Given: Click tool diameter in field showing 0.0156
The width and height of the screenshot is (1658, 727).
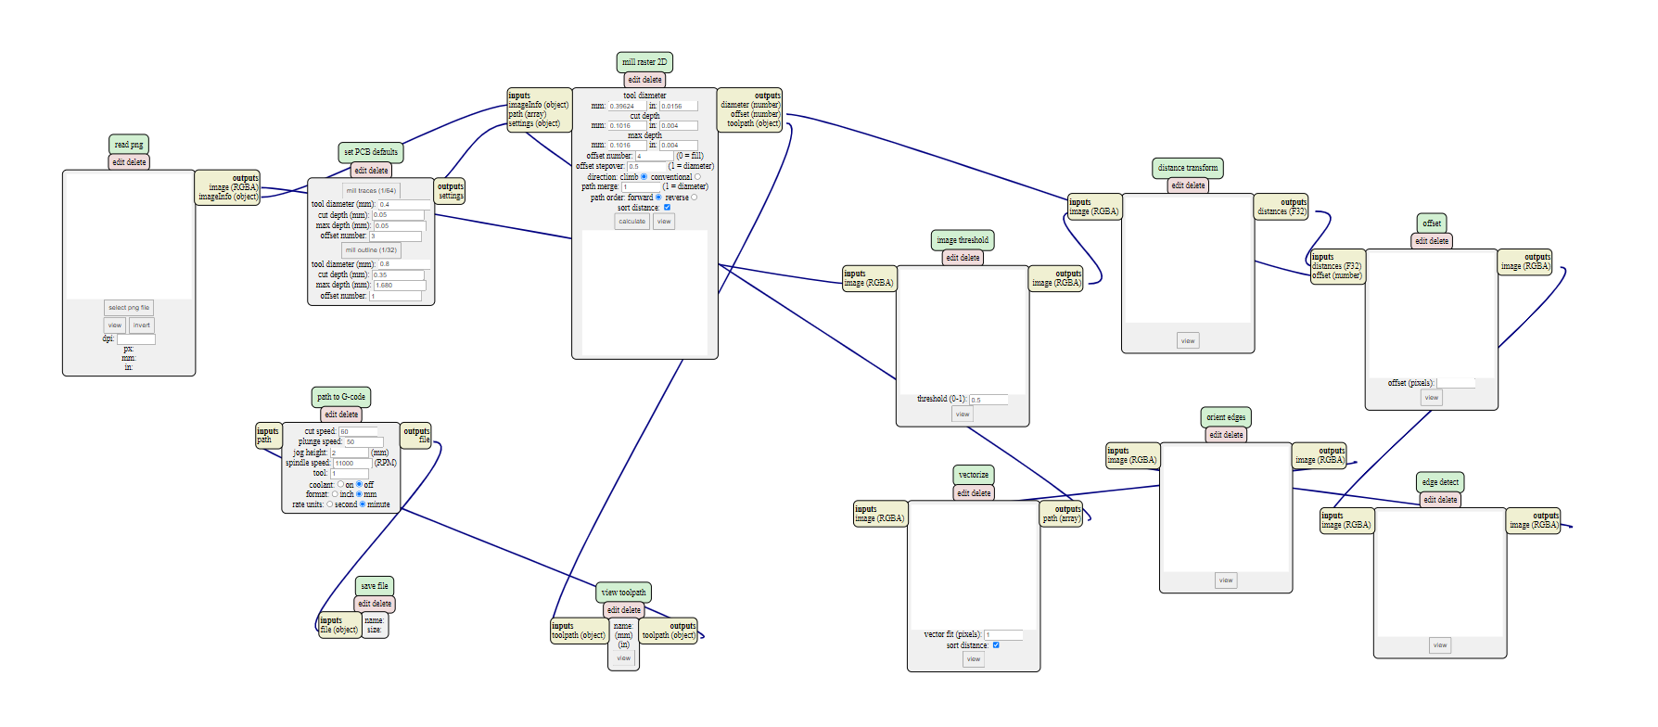Looking at the screenshot, I should click(x=678, y=107).
